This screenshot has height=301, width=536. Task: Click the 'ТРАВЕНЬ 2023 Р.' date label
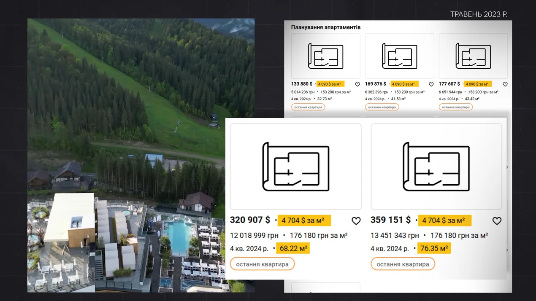click(x=479, y=14)
